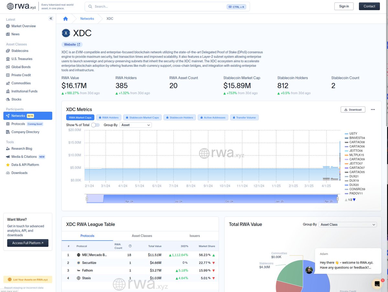Viewport: 388px width, 292px height.
Task: Select the Active Addresses tab
Action: 213,117
